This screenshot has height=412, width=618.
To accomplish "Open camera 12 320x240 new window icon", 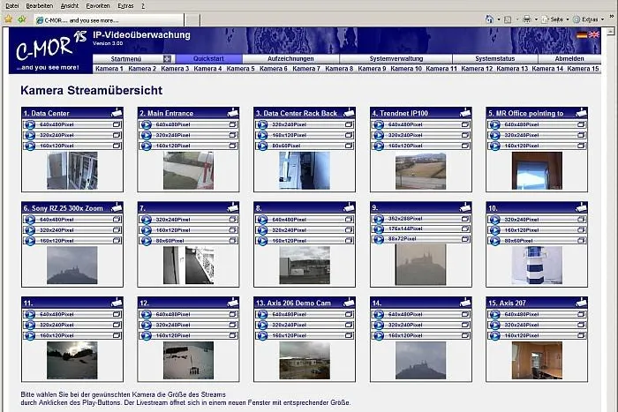I will click(x=233, y=325).
